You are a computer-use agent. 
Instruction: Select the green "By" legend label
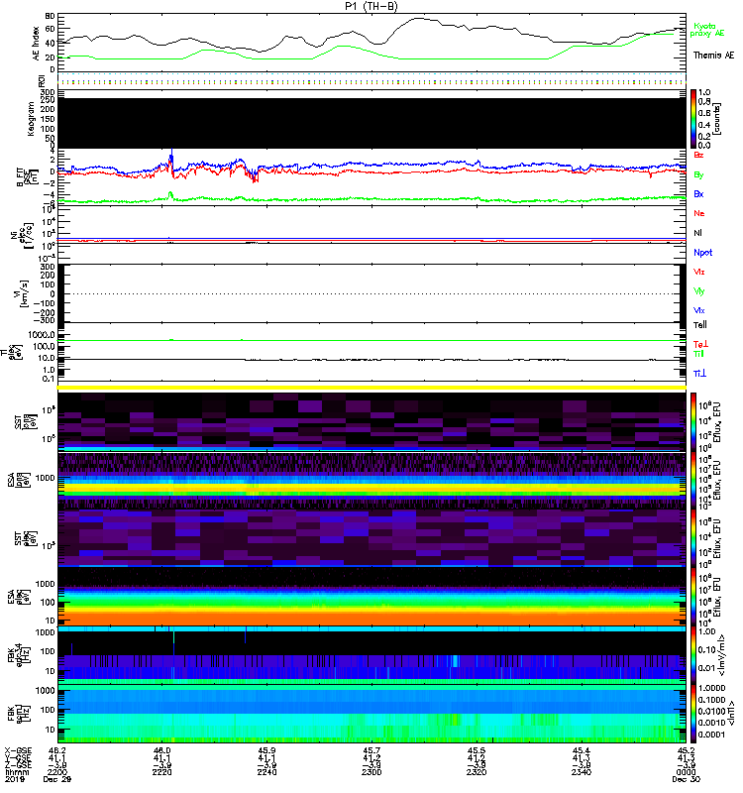(698, 175)
